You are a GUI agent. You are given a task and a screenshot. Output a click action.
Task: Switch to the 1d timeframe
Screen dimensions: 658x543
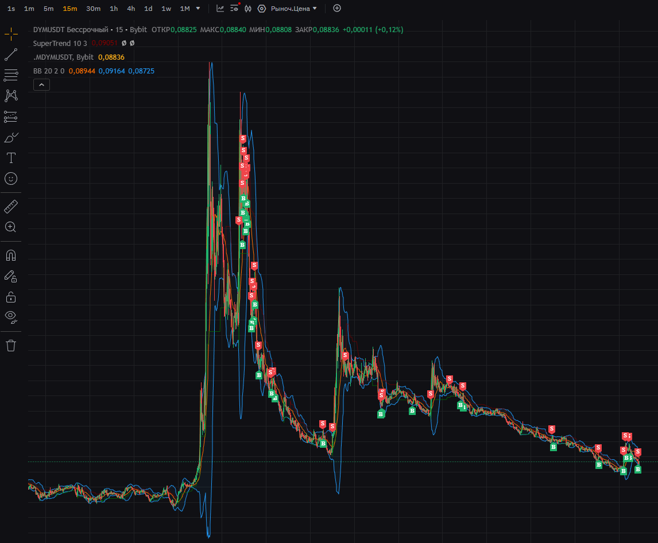[x=148, y=9]
